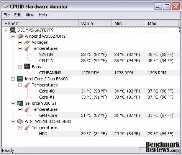Image resolution: width=182 pixels, height=155 pixels.
Task: Select the Core #1 row
Action: (x=109, y=97)
